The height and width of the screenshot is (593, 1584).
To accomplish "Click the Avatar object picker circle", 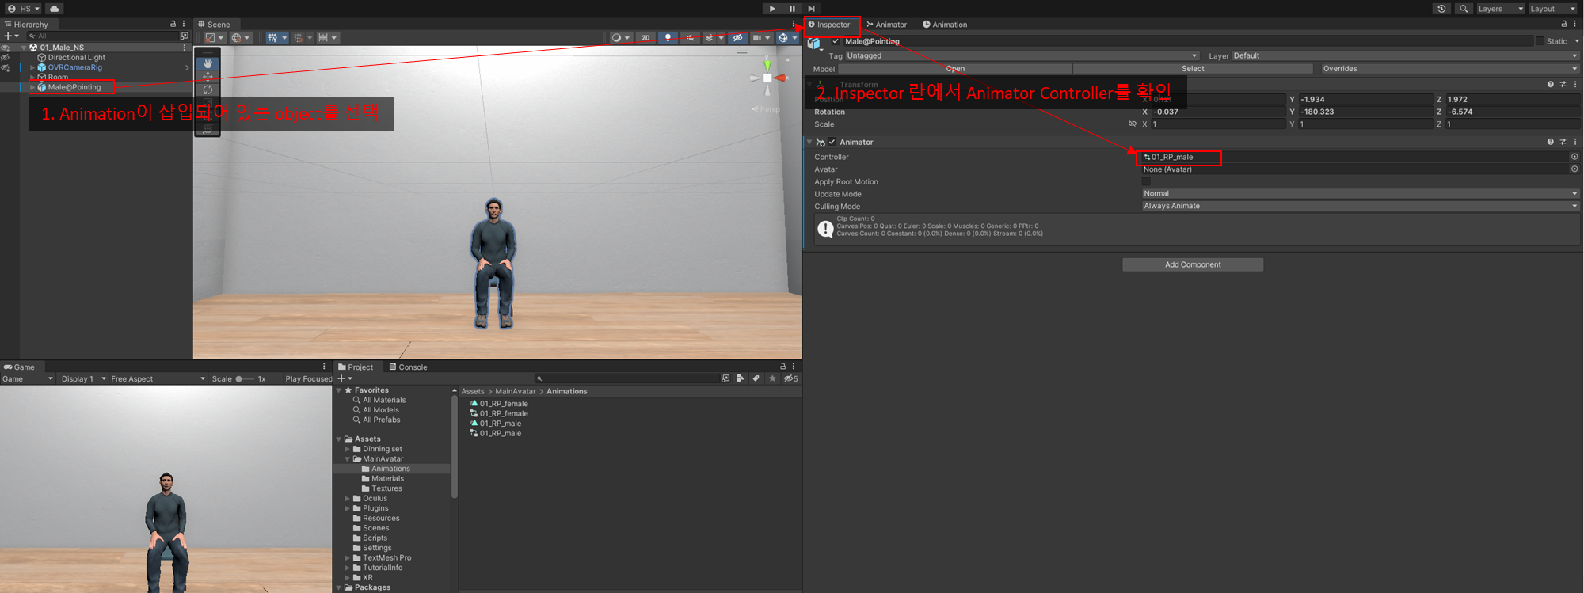I will coord(1574,169).
